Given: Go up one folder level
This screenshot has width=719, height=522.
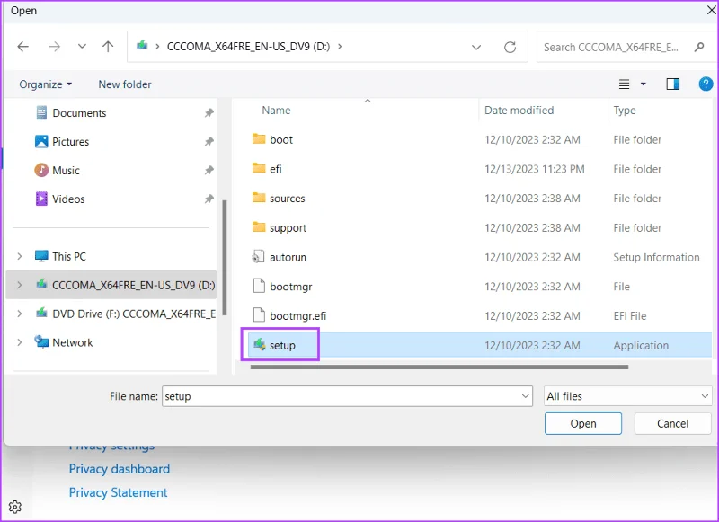Looking at the screenshot, I should [108, 47].
